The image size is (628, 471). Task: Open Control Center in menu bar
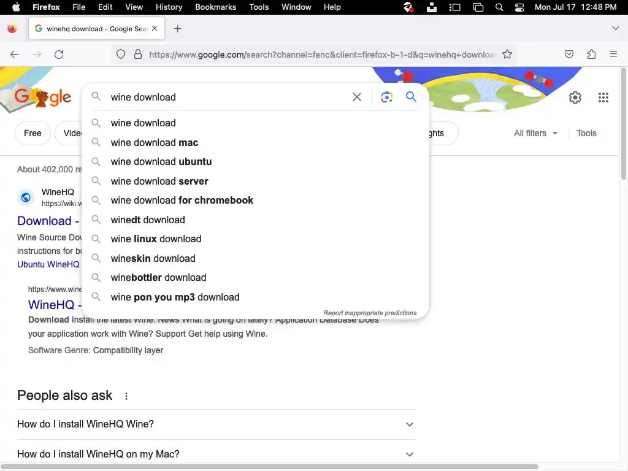click(519, 7)
